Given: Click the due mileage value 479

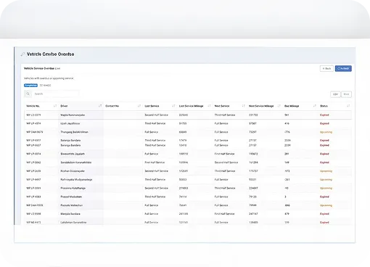Looking at the screenshot, I should click(x=287, y=214).
